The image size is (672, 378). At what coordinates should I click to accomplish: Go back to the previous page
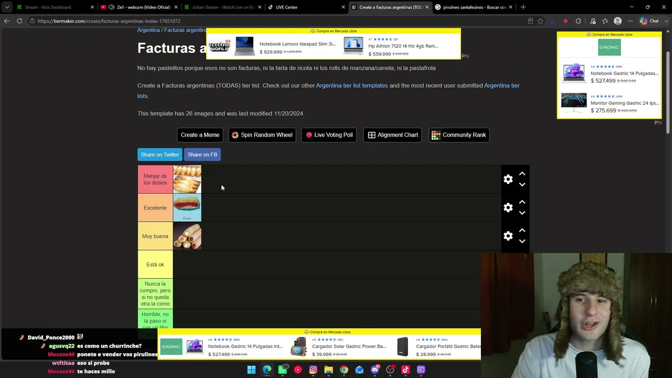(7, 21)
